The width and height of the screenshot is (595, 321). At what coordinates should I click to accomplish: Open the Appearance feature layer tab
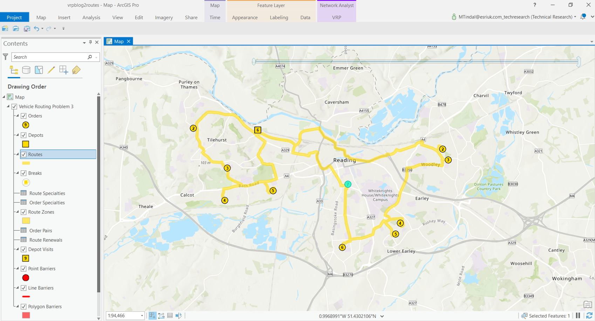(x=245, y=17)
